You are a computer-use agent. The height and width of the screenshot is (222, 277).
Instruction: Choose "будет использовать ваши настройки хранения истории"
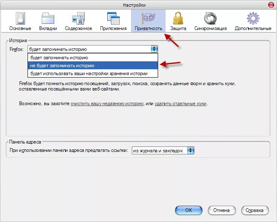coord(93,73)
